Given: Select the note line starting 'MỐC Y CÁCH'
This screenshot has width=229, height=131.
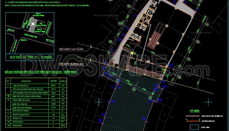Looking at the screenshot, I should point(47,5).
